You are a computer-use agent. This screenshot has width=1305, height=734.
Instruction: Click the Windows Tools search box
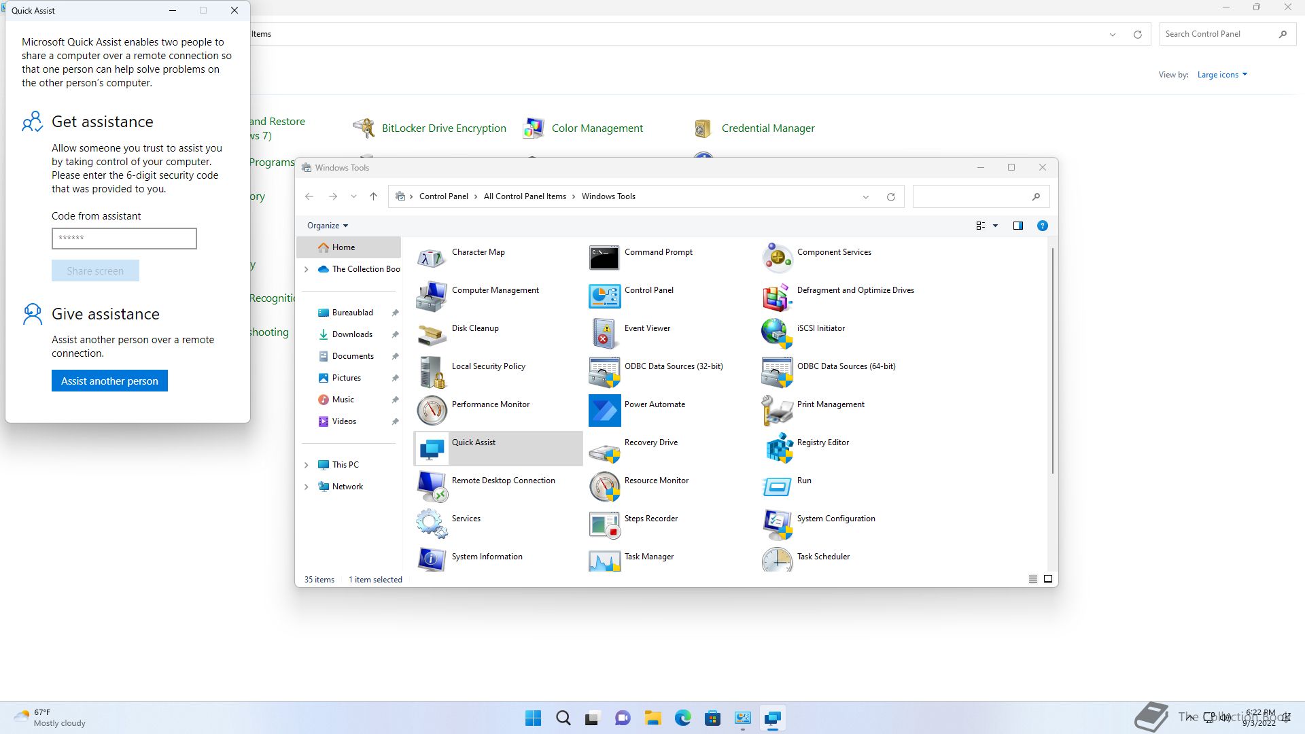[x=981, y=196]
